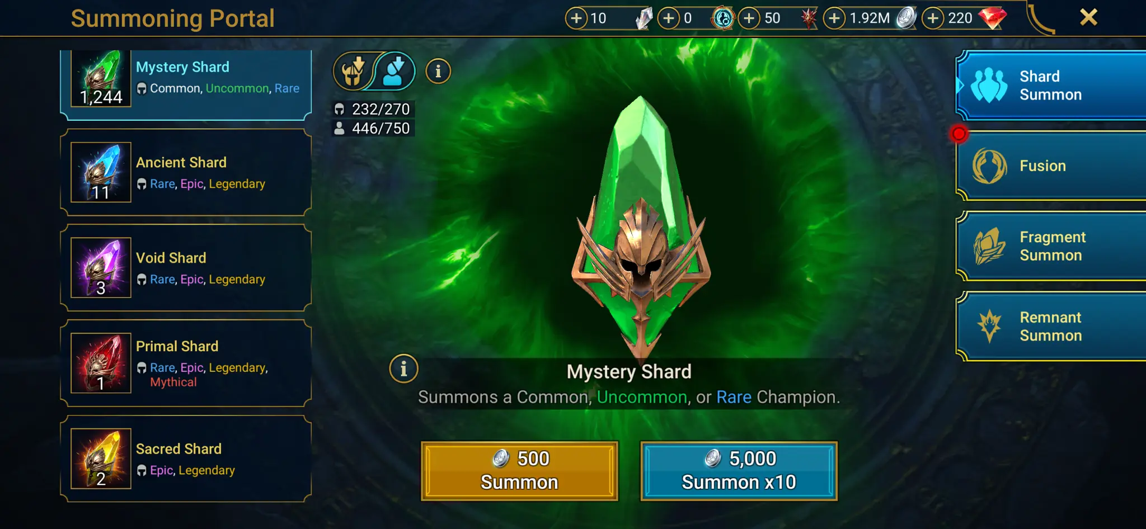Open the Fragment Summon tab
The image size is (1146, 529).
pos(1051,247)
